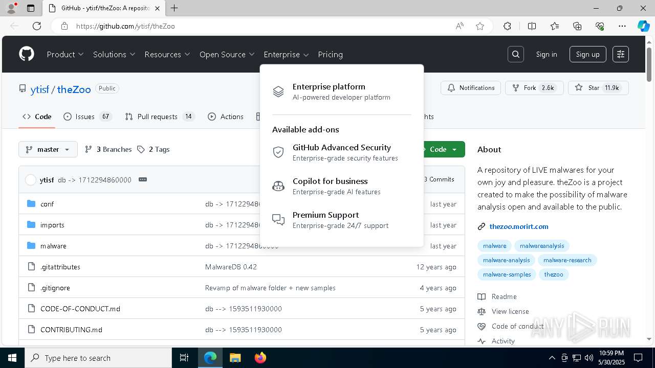Expand the Resources menu
This screenshot has width=655, height=368.
click(x=167, y=54)
